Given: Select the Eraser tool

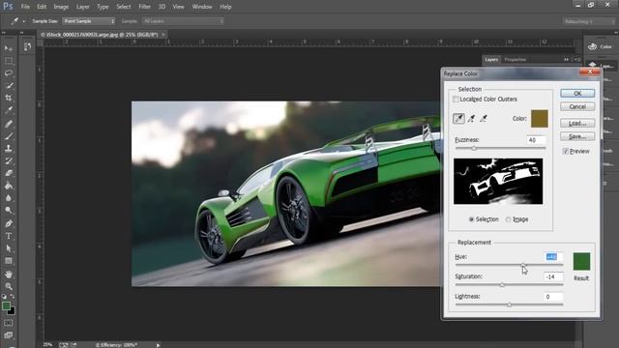Looking at the screenshot, I should (x=9, y=173).
